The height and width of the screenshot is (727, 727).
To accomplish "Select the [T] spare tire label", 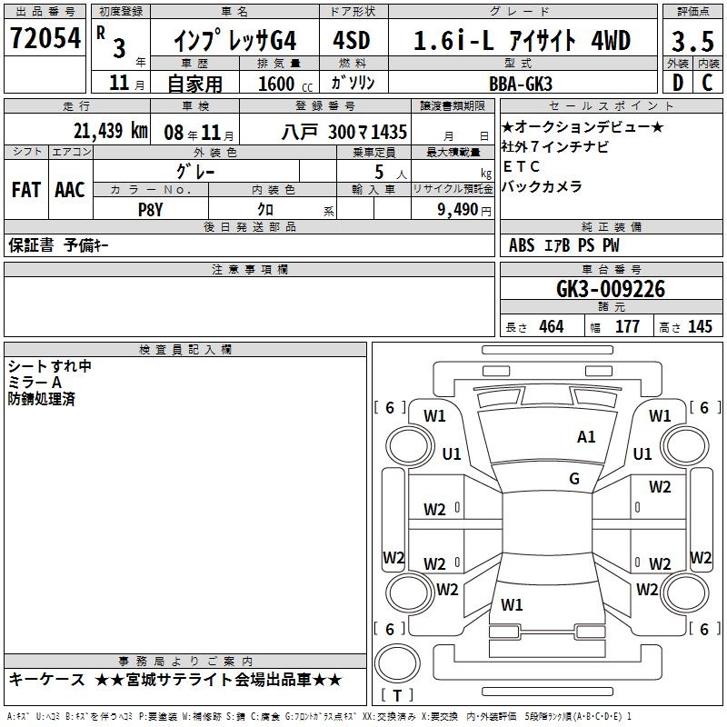I will 397,695.
